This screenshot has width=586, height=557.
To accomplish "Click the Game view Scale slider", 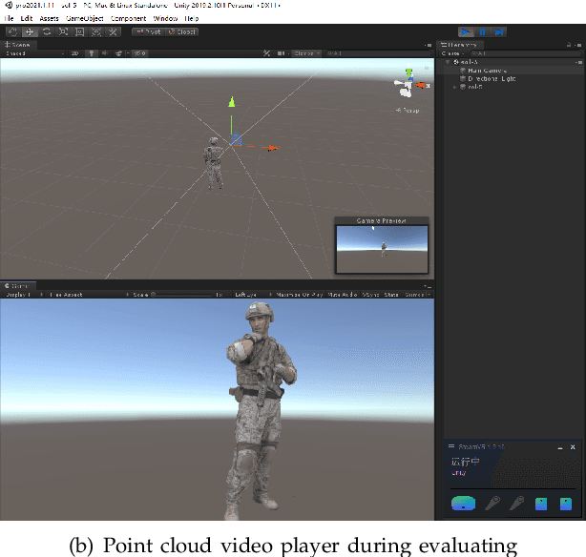I will [181, 295].
